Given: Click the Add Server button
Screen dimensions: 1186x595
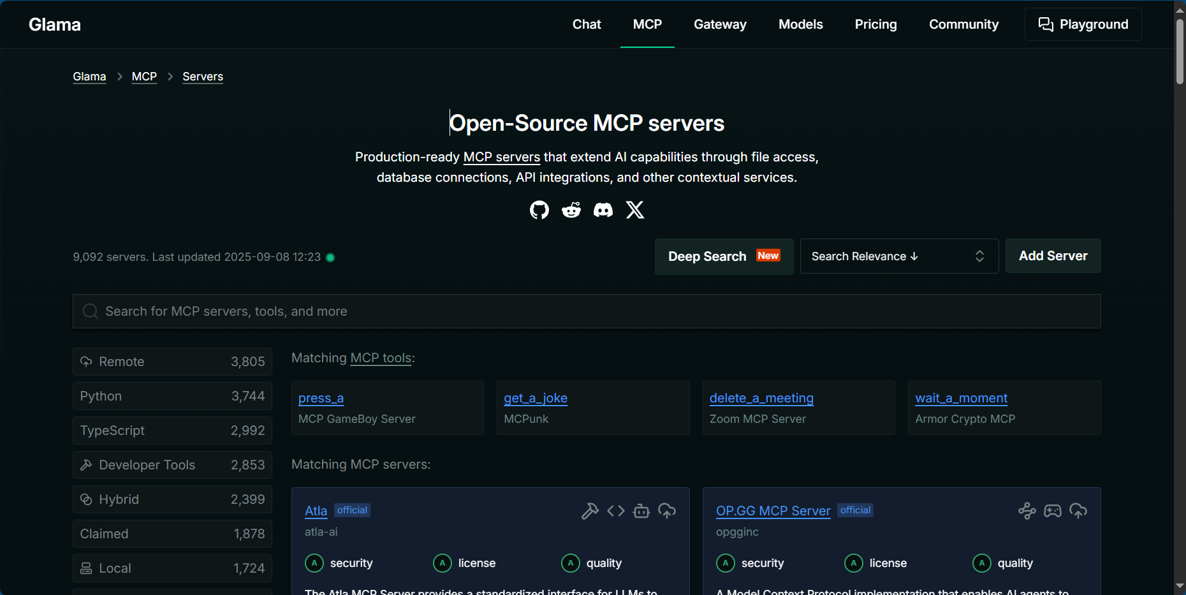Looking at the screenshot, I should click(1053, 256).
